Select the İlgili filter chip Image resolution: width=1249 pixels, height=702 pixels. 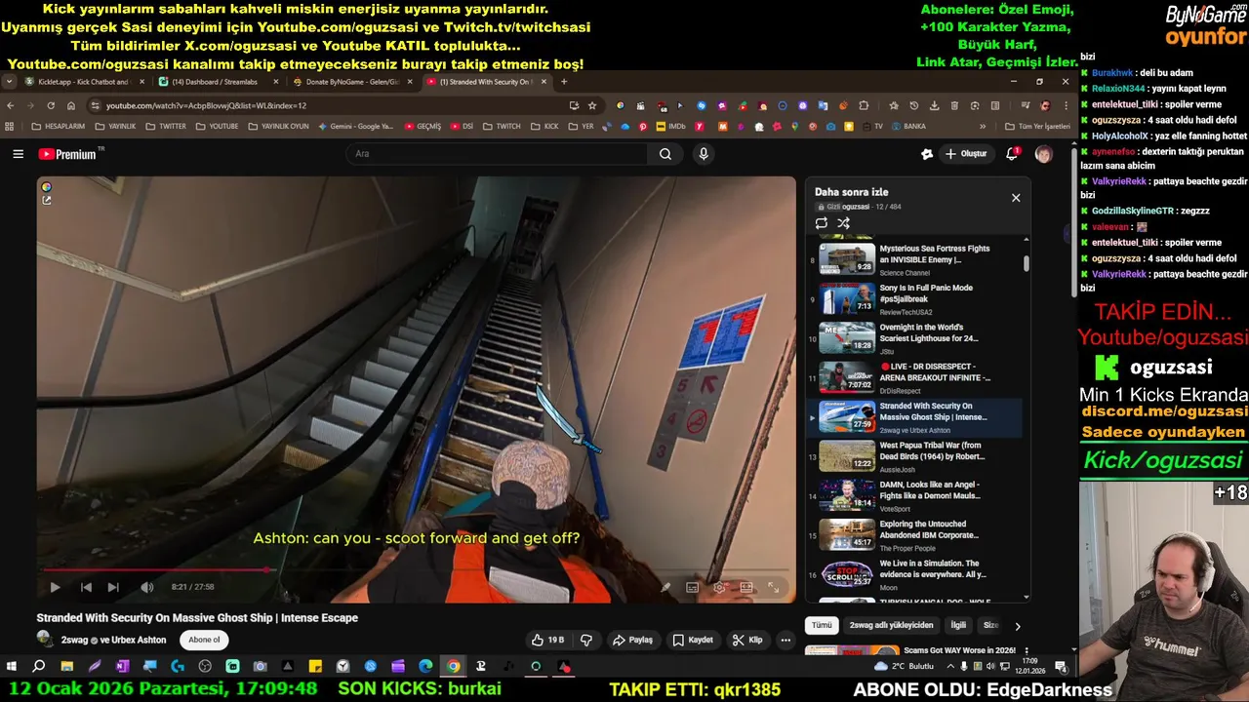pyautogui.click(x=958, y=626)
